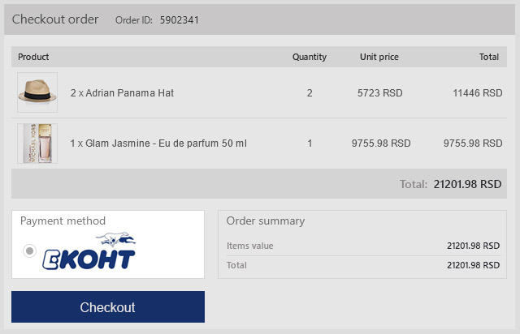Screen dimensions: 520x334
Task: Click the Product column header
Action: (33, 57)
